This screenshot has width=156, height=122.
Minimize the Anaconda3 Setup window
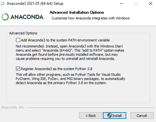pos(121,4)
